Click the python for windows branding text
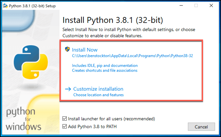 (x=24, y=120)
